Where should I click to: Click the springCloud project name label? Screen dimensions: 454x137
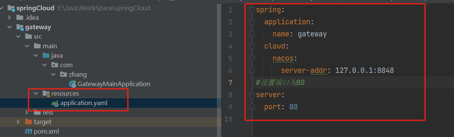point(35,8)
